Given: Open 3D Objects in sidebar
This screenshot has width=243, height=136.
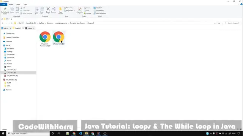Looking at the screenshot, I should [10, 49].
